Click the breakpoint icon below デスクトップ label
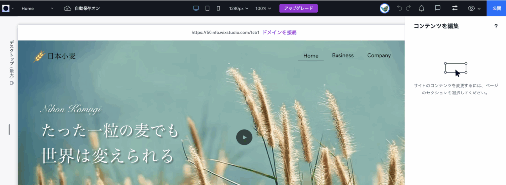Screen dimensions: 506x185 click(12, 83)
